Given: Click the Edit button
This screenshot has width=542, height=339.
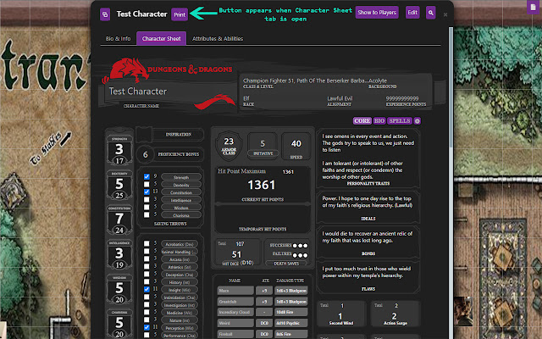Looking at the screenshot, I should click(x=412, y=14).
